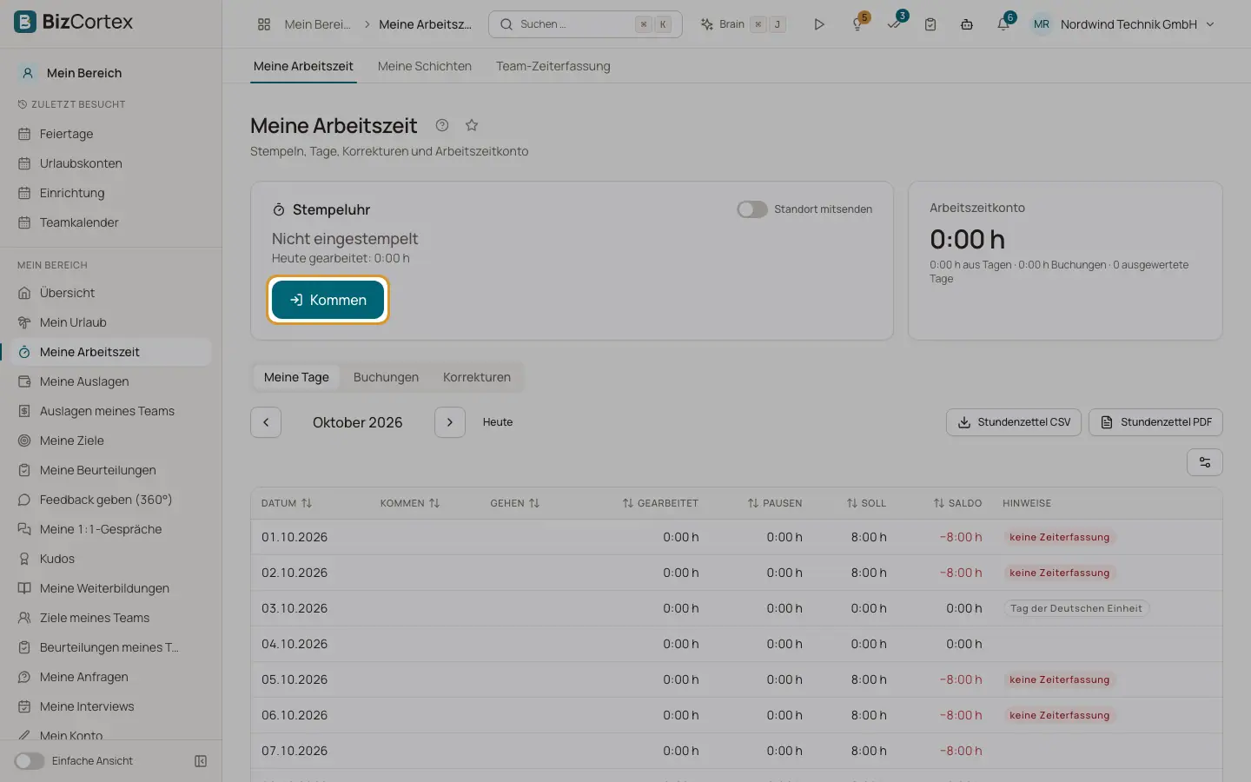Go to previous month before Oktober 2026
Image resolution: width=1251 pixels, height=782 pixels.
tap(266, 422)
